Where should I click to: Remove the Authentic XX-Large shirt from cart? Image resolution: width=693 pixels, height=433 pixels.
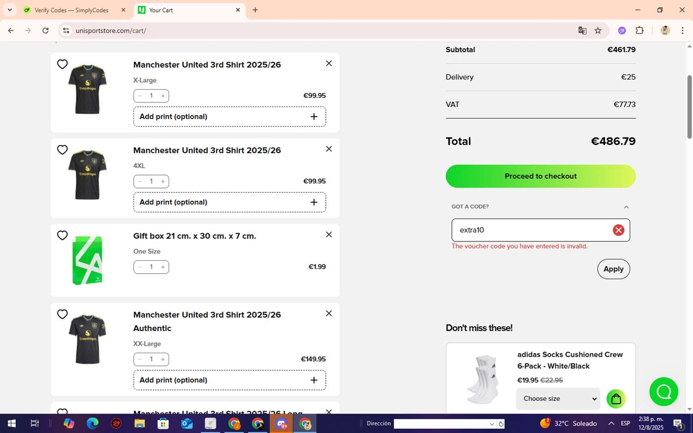tap(329, 313)
